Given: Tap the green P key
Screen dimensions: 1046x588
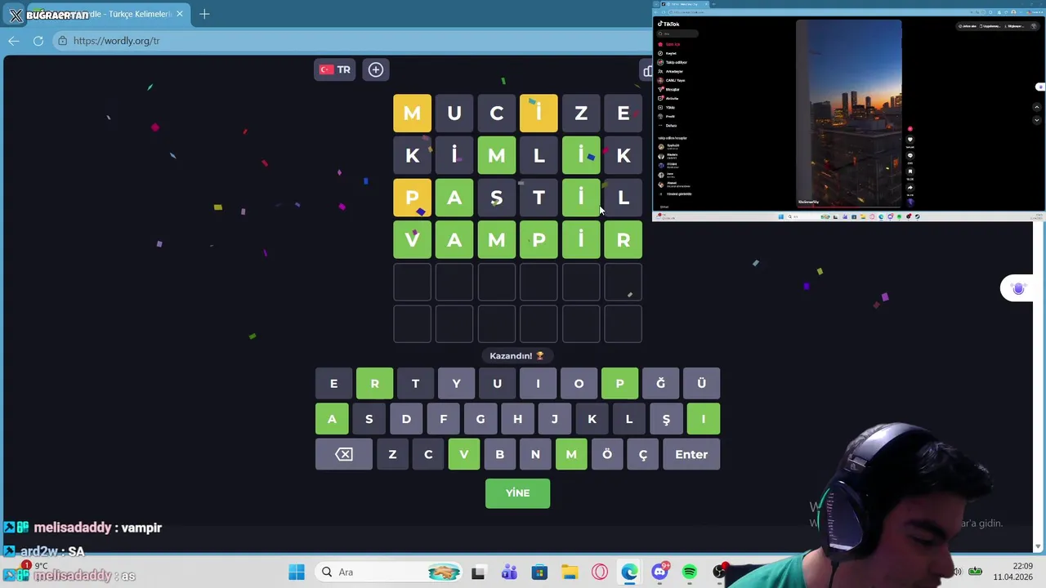Looking at the screenshot, I should 619,383.
